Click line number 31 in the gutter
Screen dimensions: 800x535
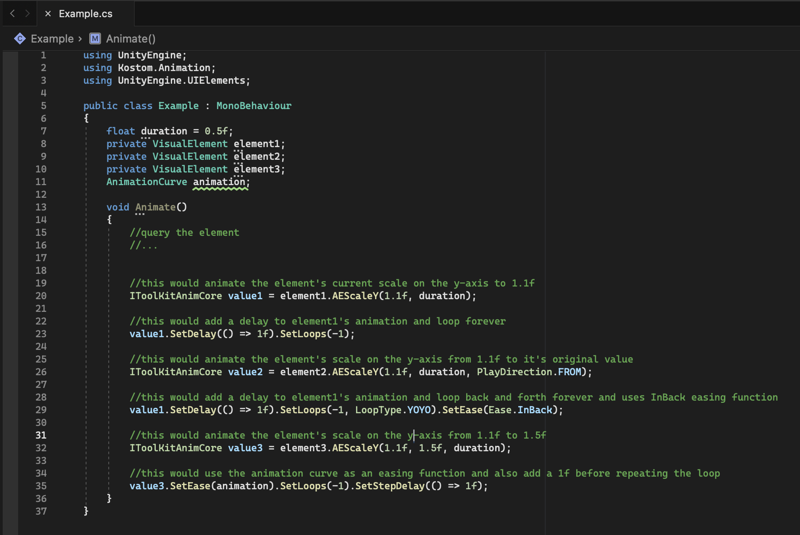click(x=41, y=435)
